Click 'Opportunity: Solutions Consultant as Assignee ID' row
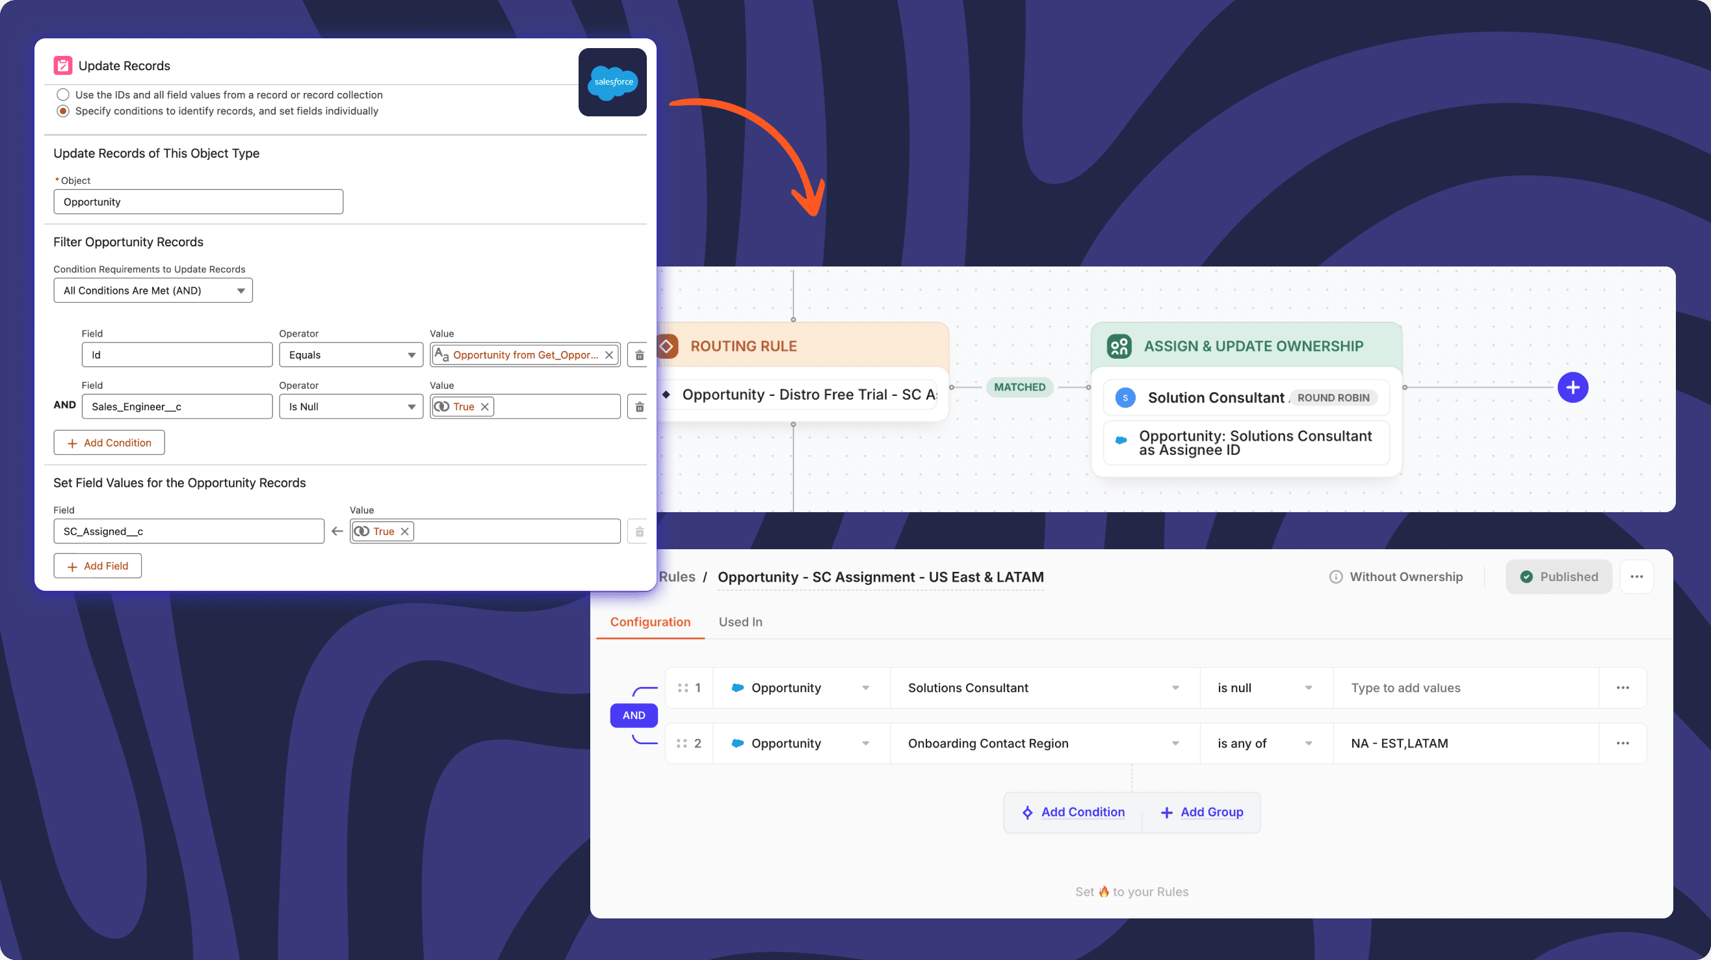Screen dimensions: 1711x960 coord(1246,443)
